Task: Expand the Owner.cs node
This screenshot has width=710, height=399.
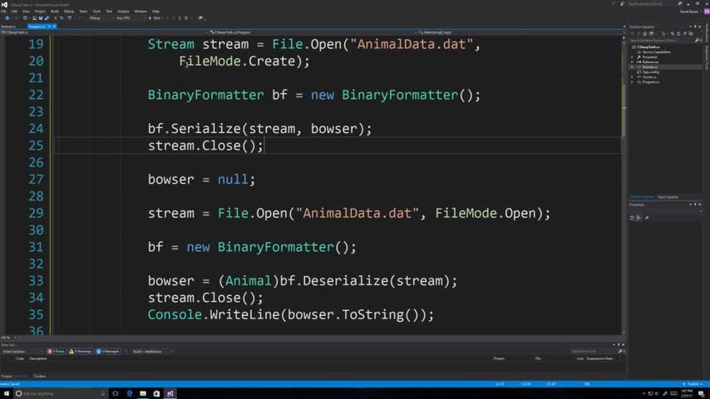Action: tap(632, 77)
